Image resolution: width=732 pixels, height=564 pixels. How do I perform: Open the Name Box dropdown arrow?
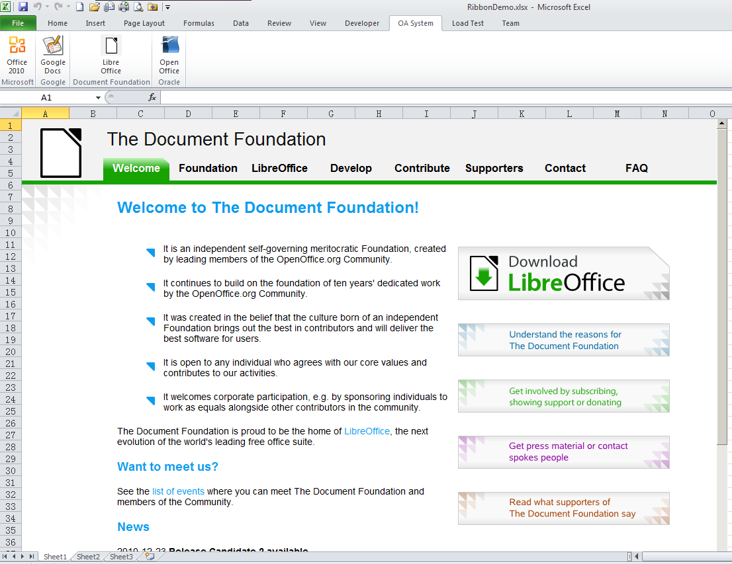pyautogui.click(x=98, y=97)
